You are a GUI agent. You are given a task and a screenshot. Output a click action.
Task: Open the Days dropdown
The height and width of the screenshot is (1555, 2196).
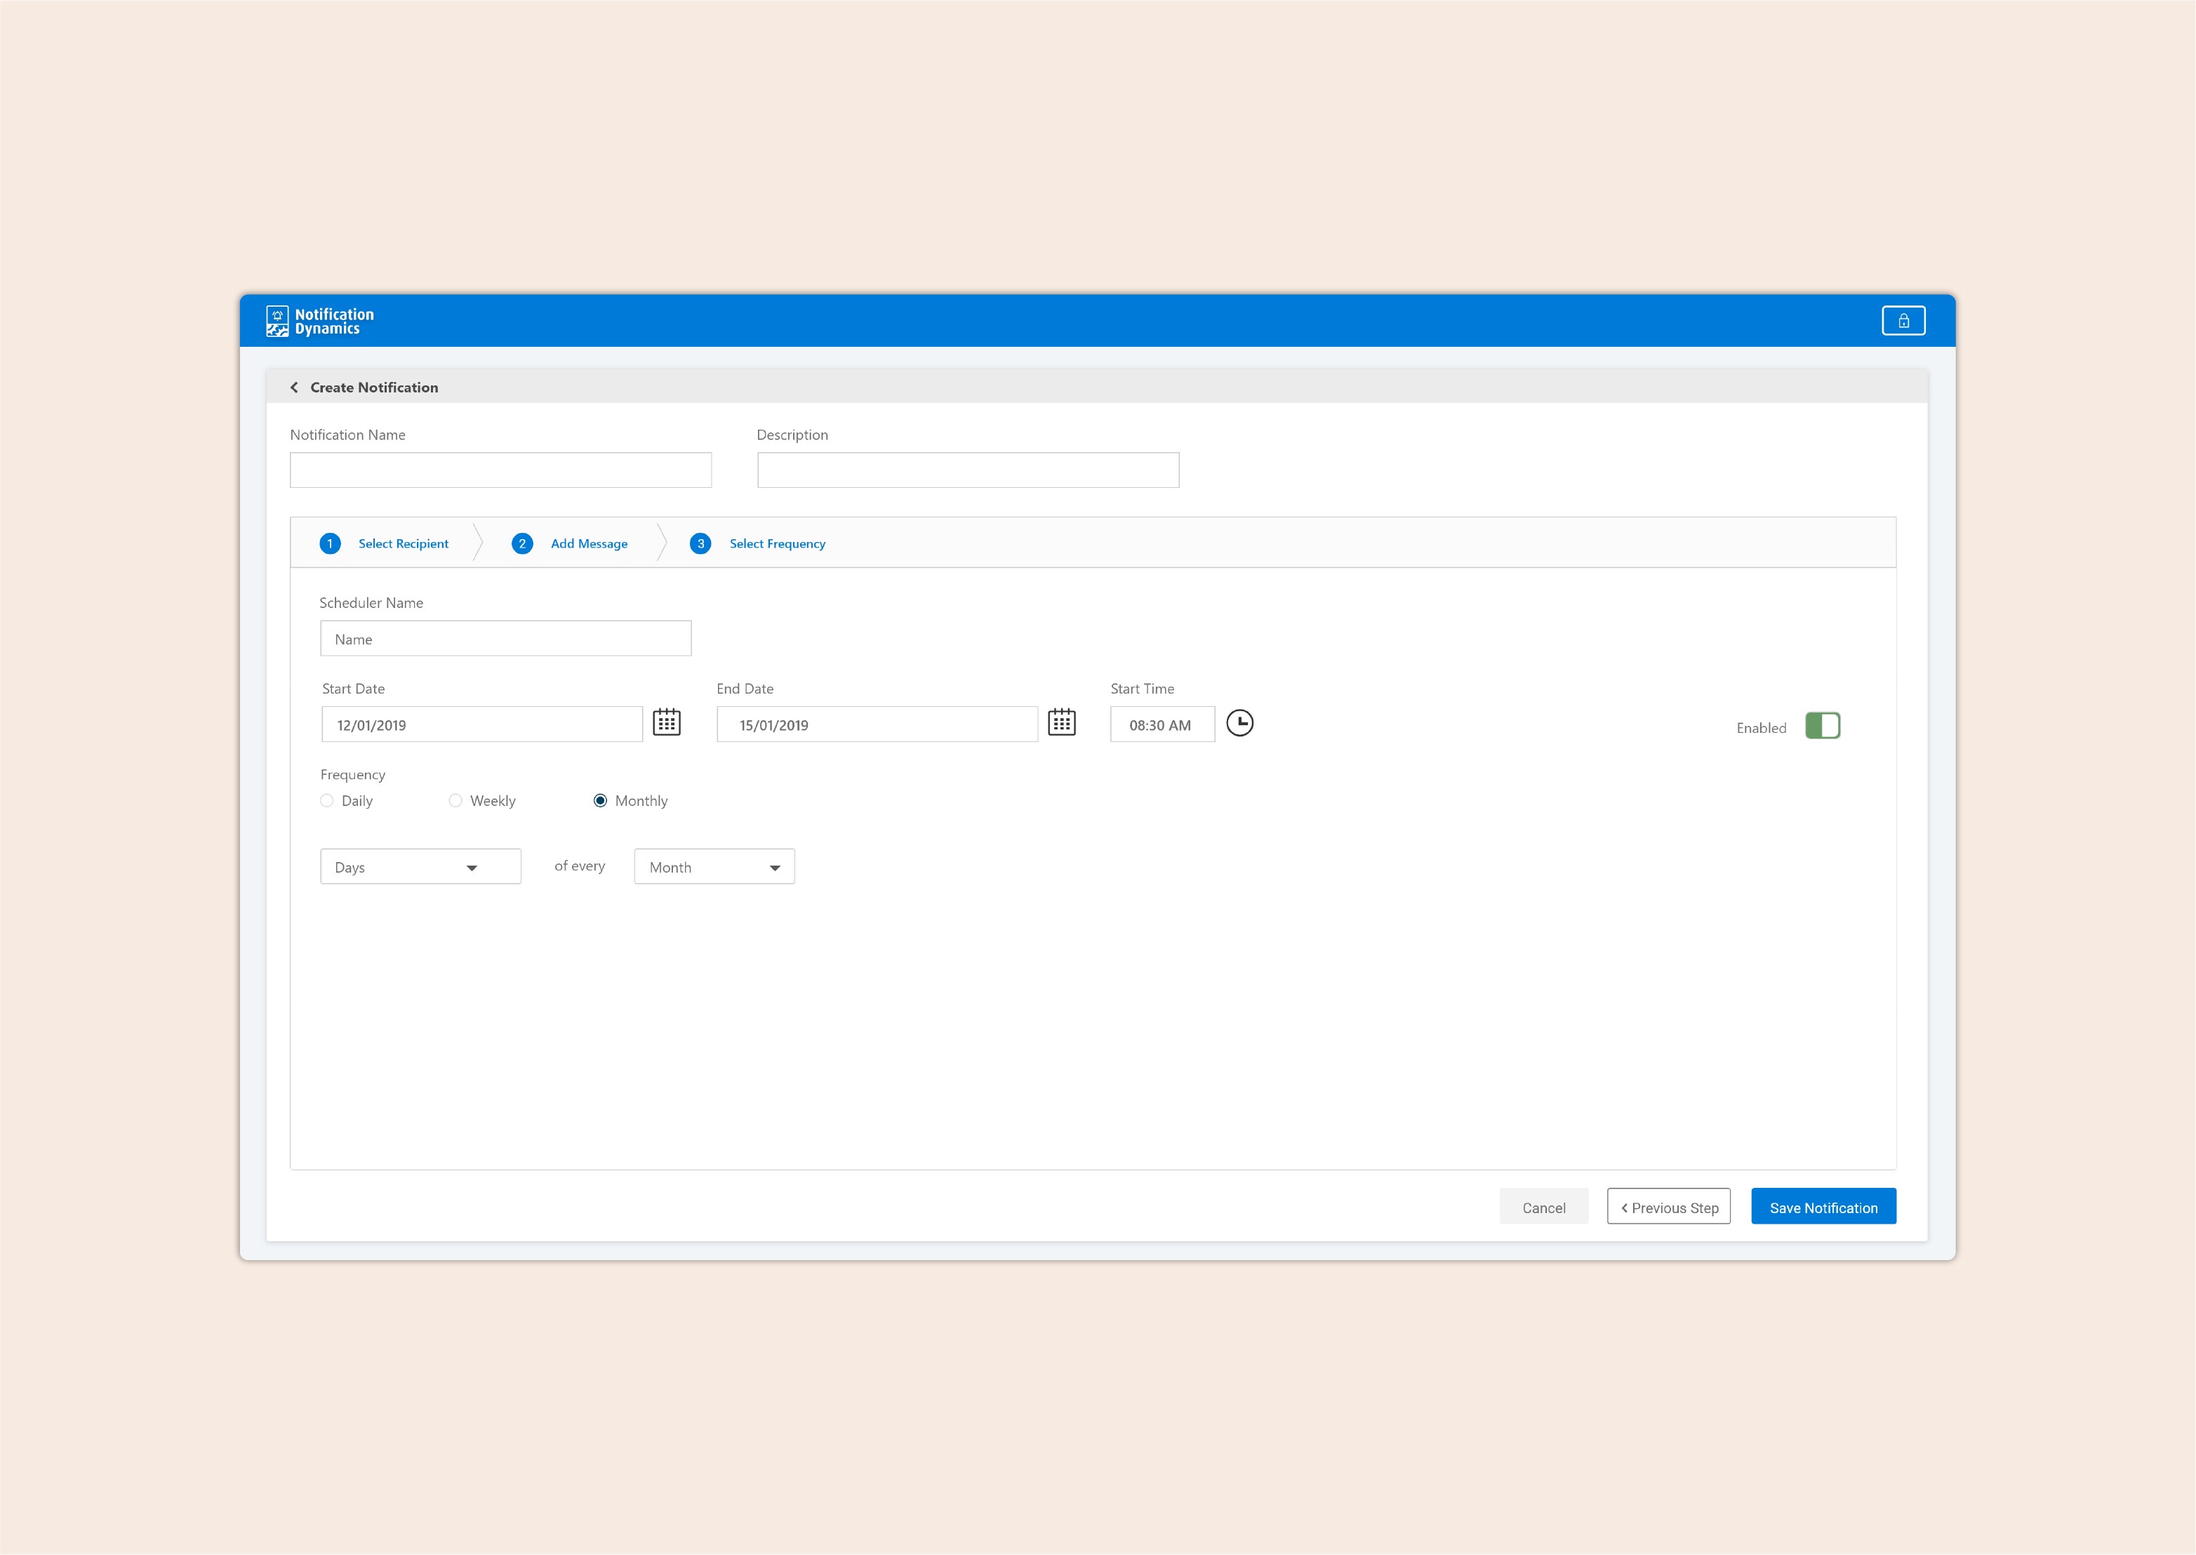pyautogui.click(x=420, y=866)
